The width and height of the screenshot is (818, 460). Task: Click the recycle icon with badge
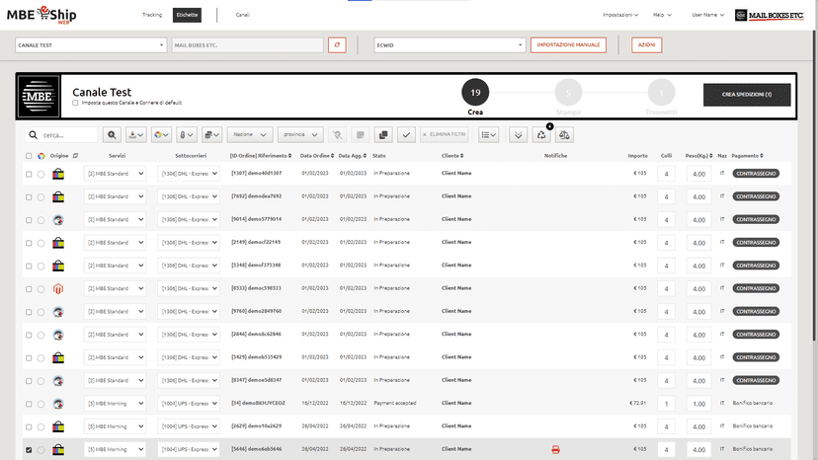point(541,135)
